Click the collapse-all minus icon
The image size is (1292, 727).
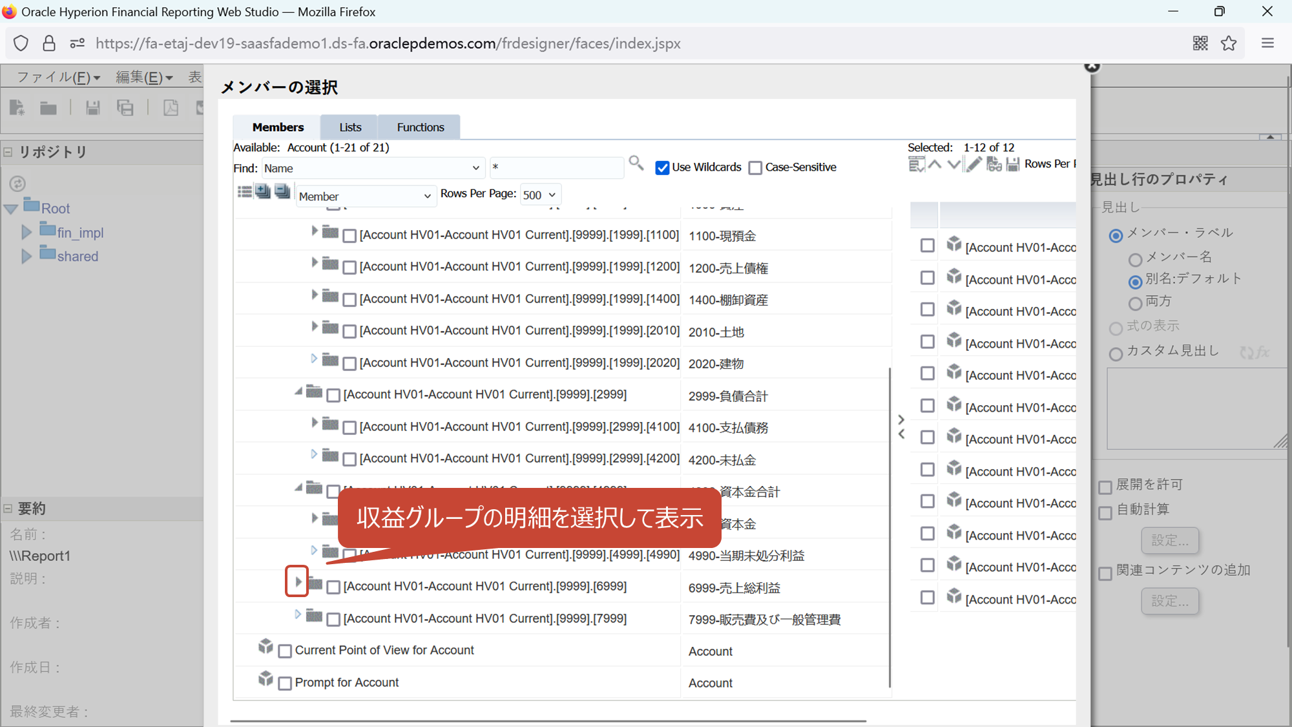[282, 192]
